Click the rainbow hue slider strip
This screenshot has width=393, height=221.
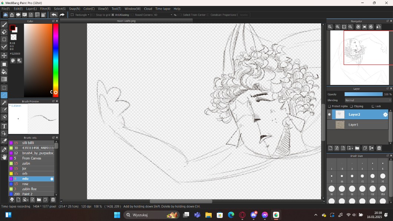point(55,59)
